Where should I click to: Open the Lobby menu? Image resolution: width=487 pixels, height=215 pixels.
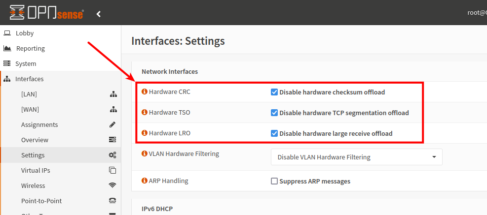coord(25,33)
